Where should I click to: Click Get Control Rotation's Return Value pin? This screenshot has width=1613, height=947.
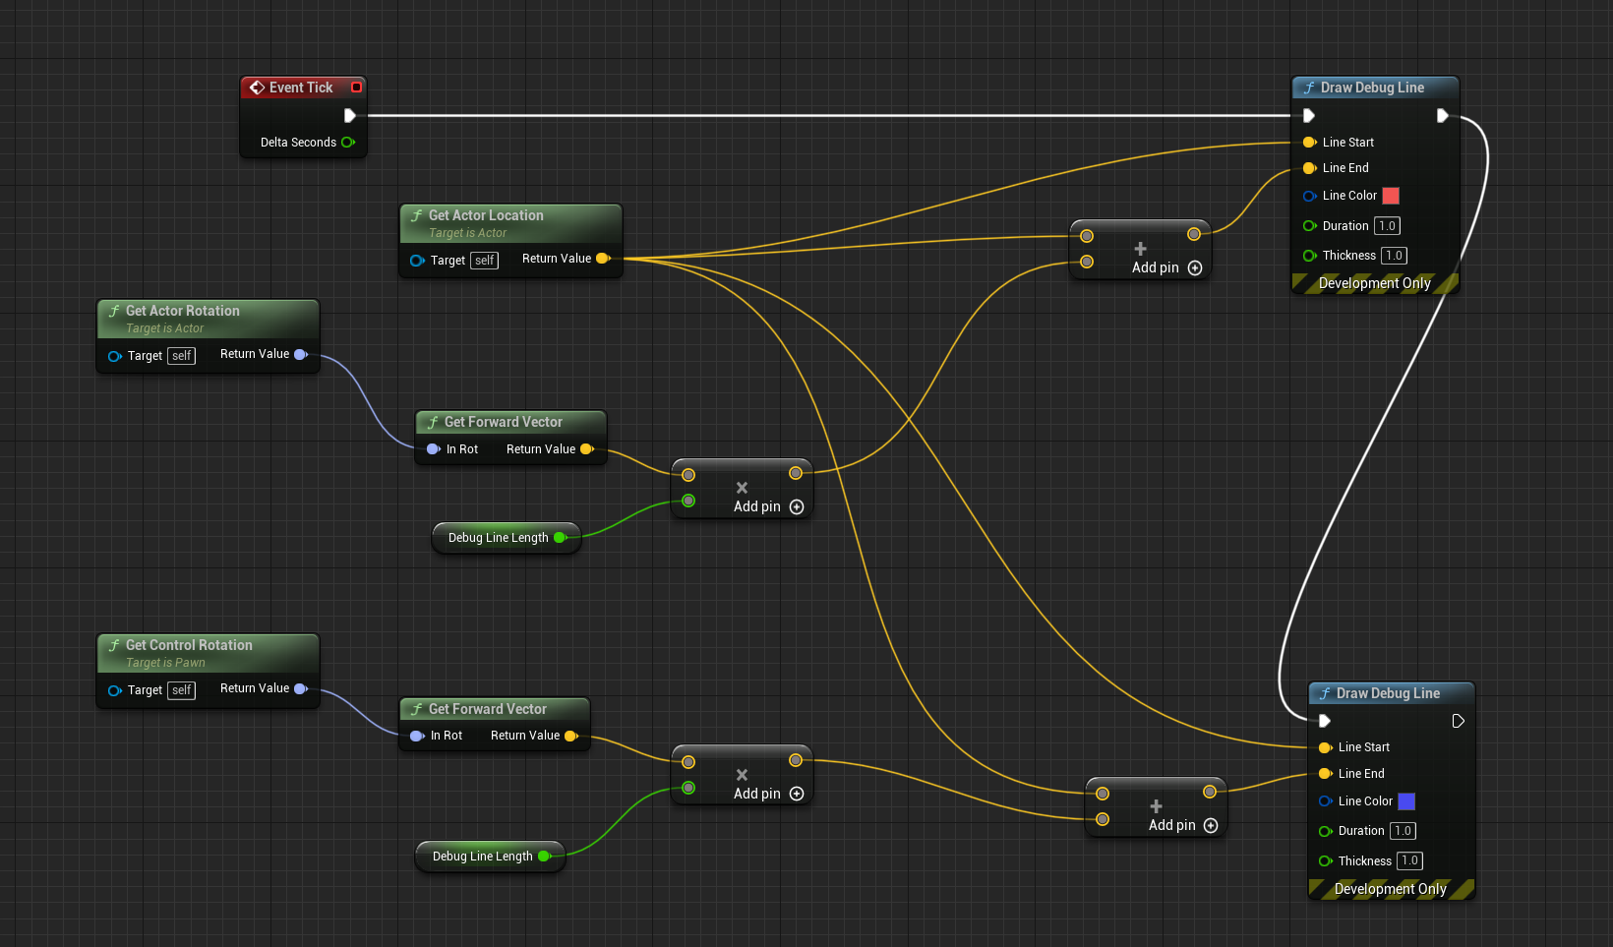coord(301,688)
